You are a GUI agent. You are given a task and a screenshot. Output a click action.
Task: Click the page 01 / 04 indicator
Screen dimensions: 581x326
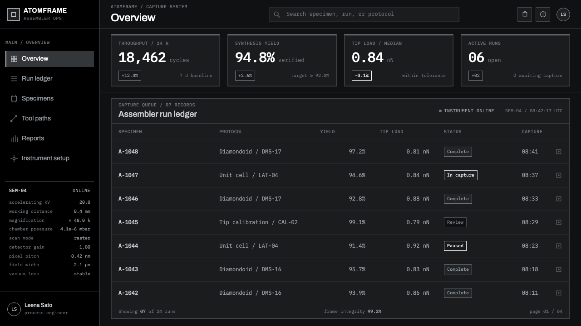tap(546, 312)
